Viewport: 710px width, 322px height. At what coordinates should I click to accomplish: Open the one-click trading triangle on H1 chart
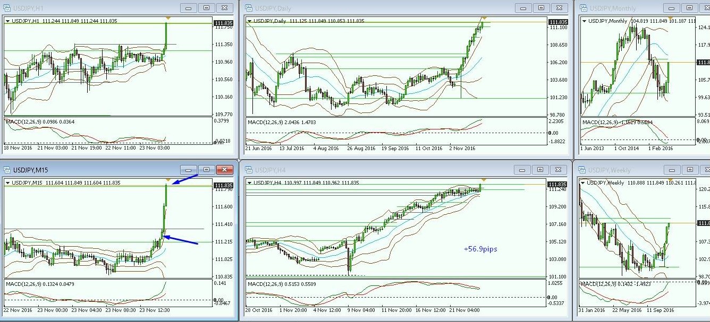(7, 21)
